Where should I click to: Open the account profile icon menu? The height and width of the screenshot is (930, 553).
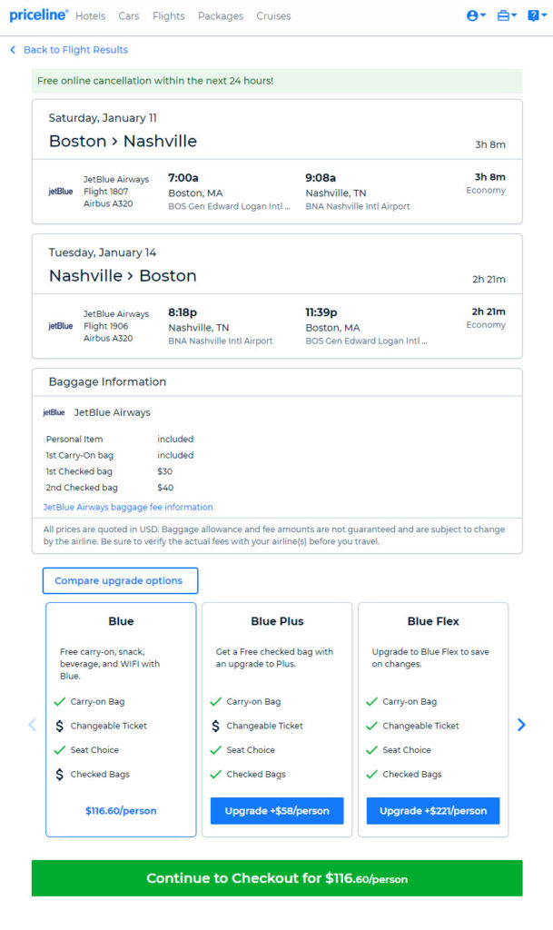[x=476, y=16]
